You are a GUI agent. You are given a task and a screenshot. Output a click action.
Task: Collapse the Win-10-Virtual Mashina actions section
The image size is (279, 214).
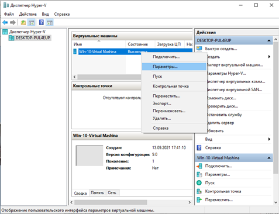pyautogui.click(x=269, y=158)
